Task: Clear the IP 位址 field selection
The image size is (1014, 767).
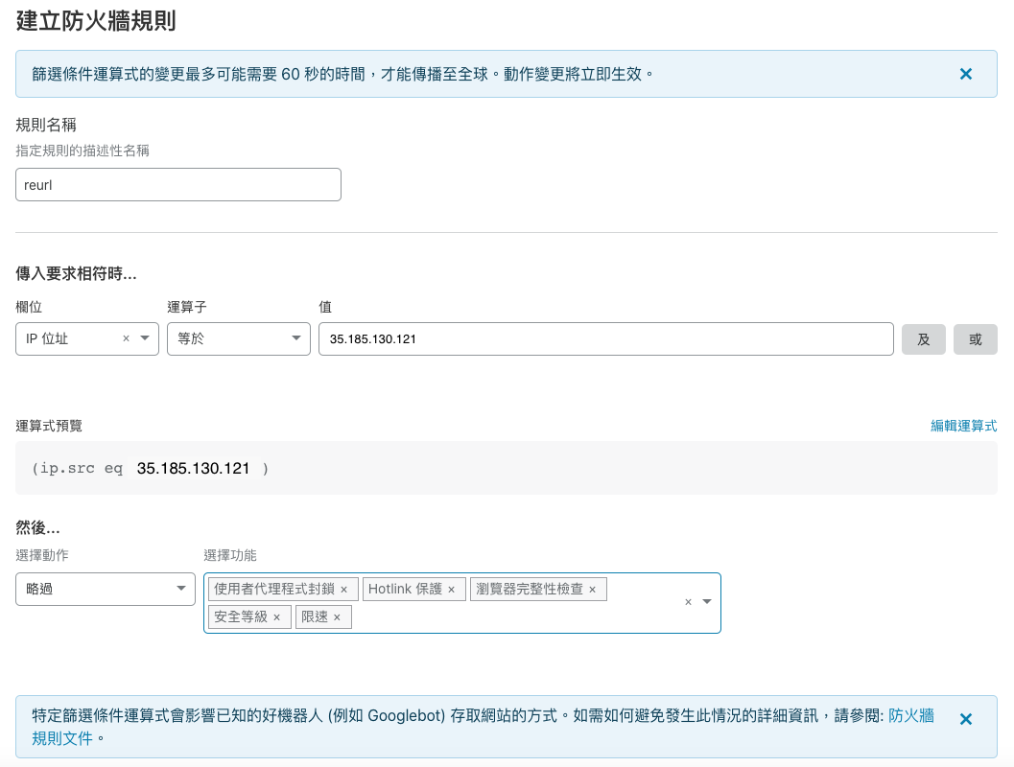Action: tap(126, 338)
